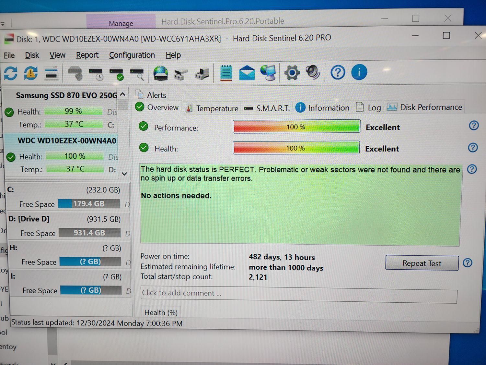The width and height of the screenshot is (486, 365).
Task: Open the Help menu
Action: (173, 55)
